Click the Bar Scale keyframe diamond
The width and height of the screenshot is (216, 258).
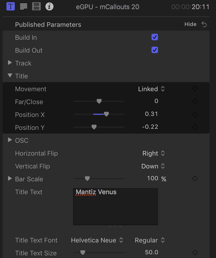click(195, 179)
